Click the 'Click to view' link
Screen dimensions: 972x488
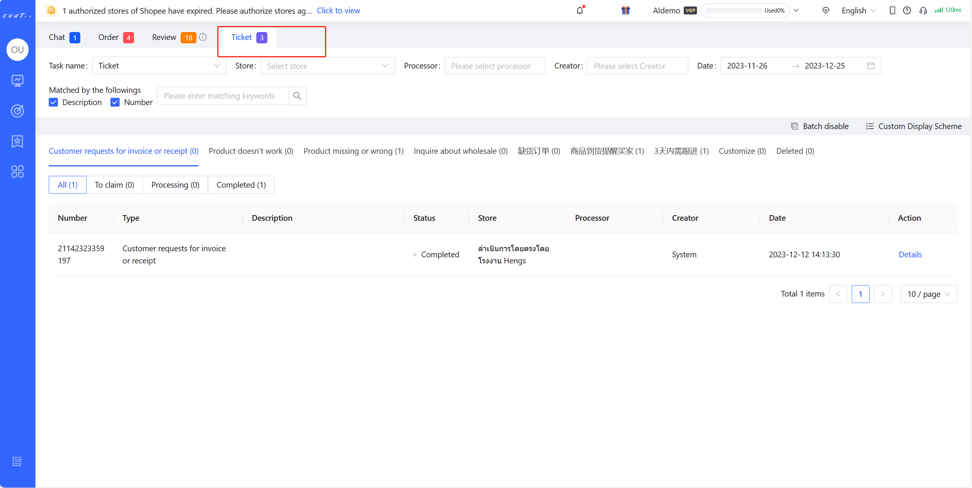click(338, 11)
